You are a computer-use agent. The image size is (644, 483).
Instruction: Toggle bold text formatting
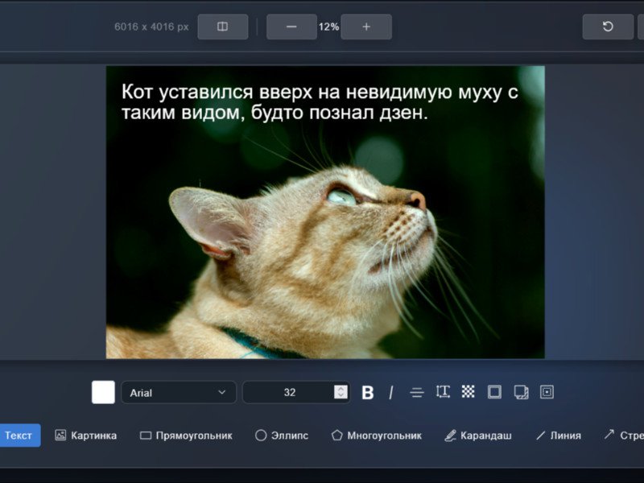tap(368, 393)
